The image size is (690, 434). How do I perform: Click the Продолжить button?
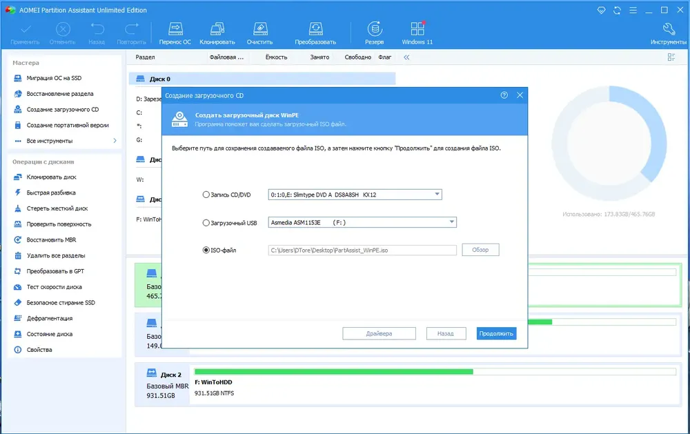496,334
